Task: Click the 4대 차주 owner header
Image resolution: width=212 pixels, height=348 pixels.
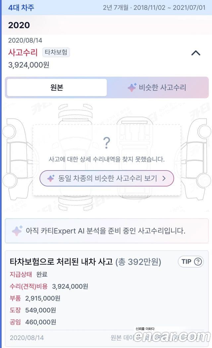Action: click(21, 8)
